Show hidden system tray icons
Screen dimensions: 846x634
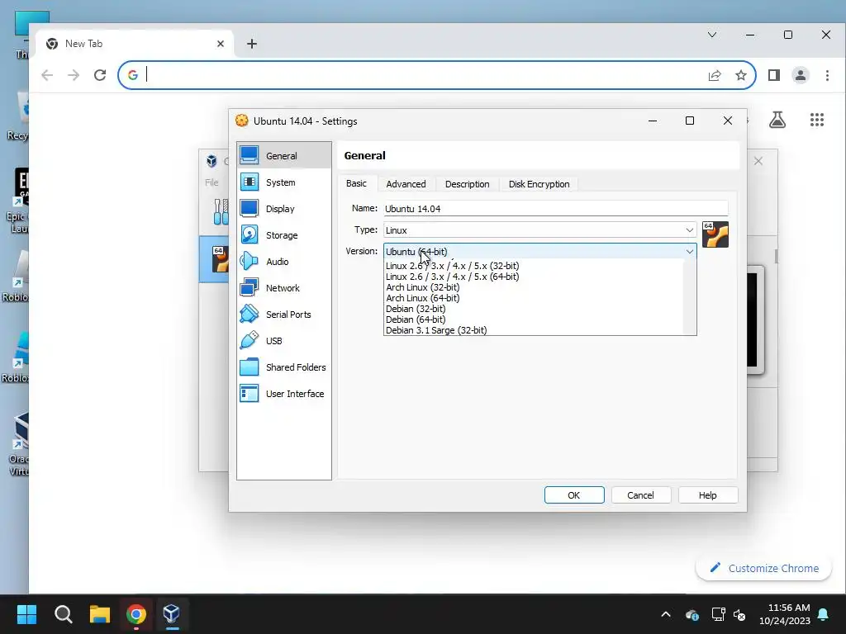point(666,614)
